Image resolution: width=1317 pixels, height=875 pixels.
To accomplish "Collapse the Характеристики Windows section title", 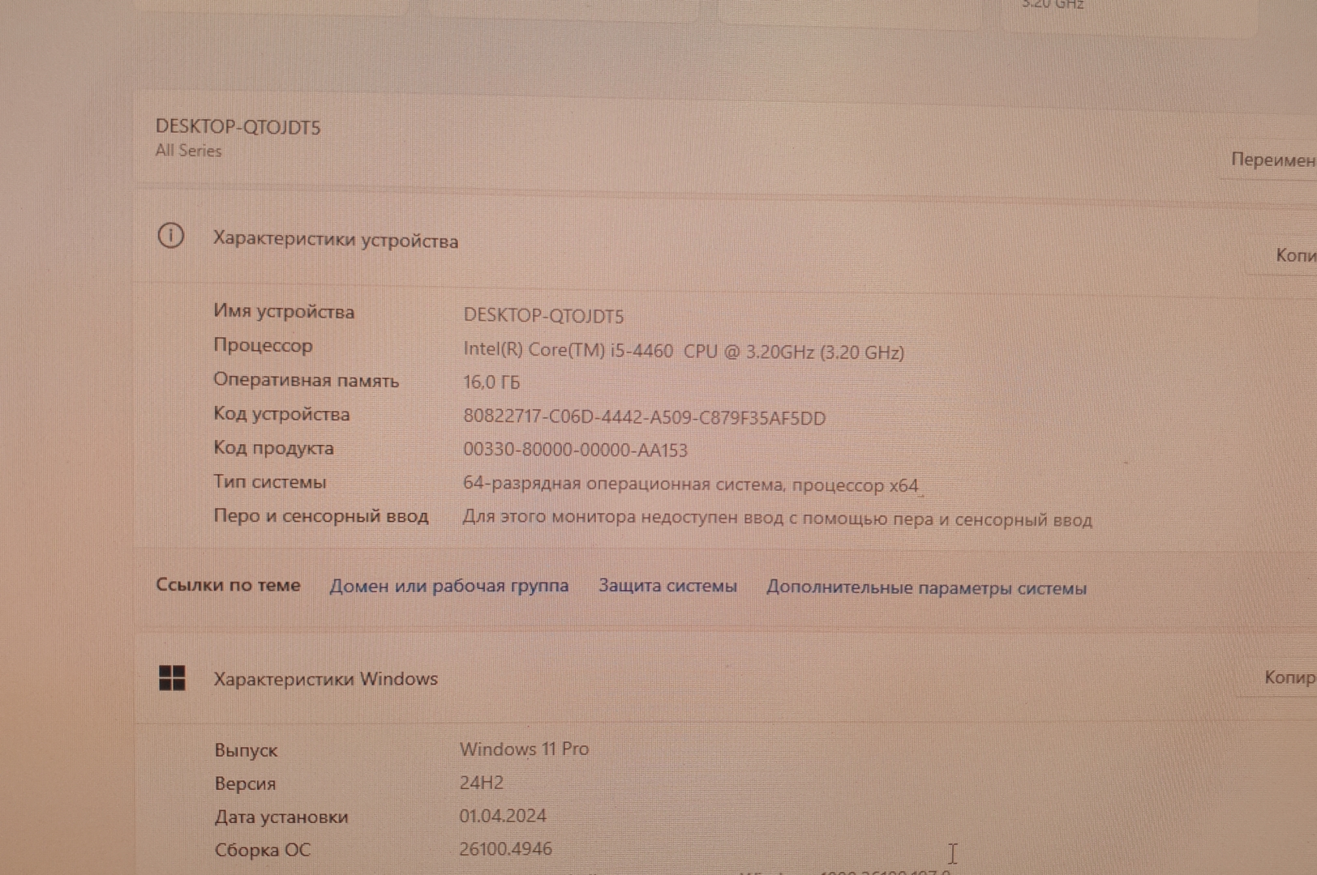I will click(x=325, y=679).
